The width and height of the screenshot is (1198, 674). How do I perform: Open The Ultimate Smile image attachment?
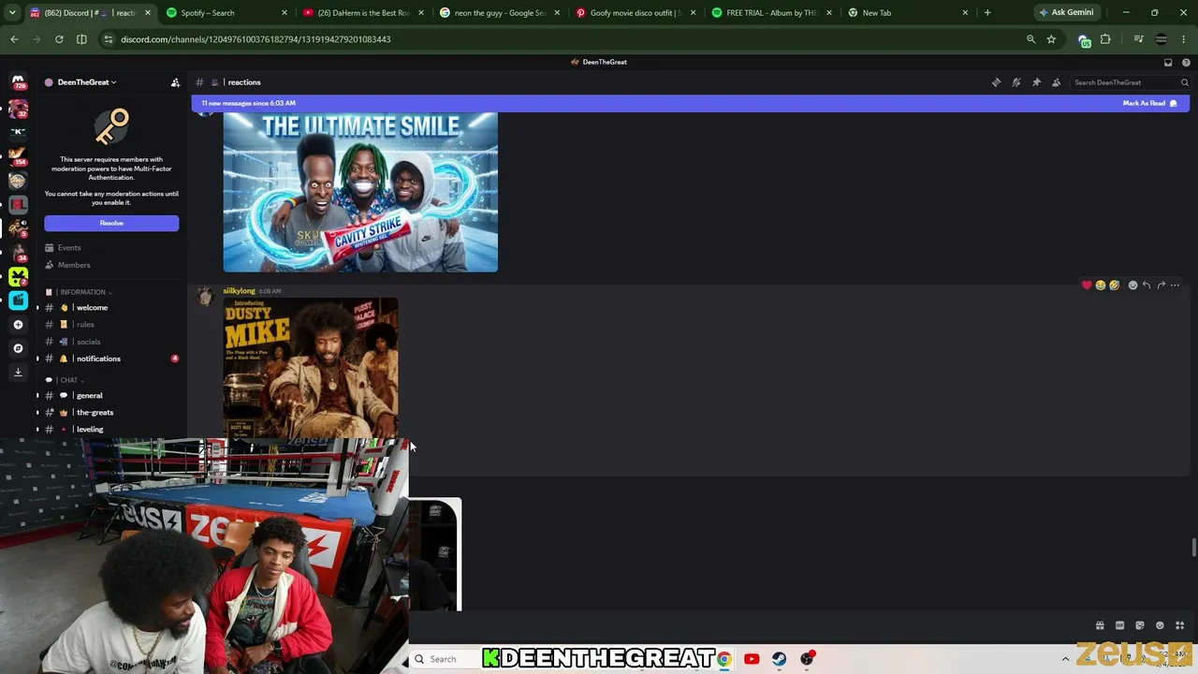coord(360,192)
